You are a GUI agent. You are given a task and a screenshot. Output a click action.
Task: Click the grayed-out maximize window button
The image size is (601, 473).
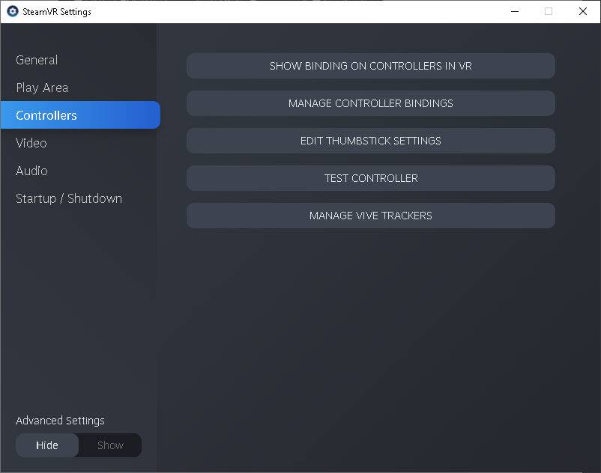tap(549, 11)
